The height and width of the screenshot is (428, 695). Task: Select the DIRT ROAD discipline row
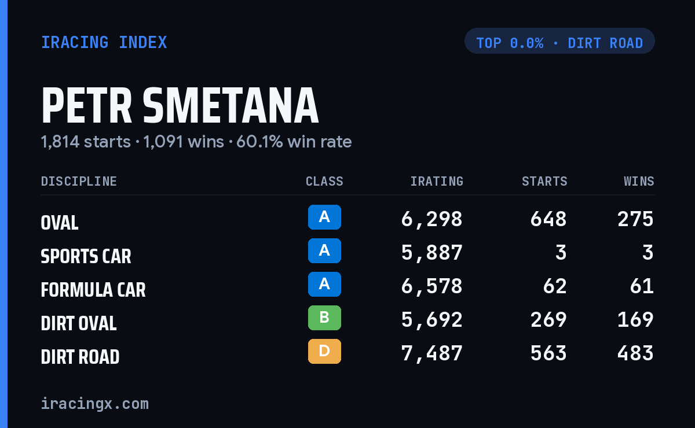(x=348, y=353)
